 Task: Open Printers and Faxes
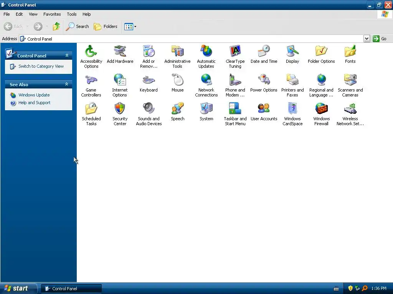click(292, 85)
